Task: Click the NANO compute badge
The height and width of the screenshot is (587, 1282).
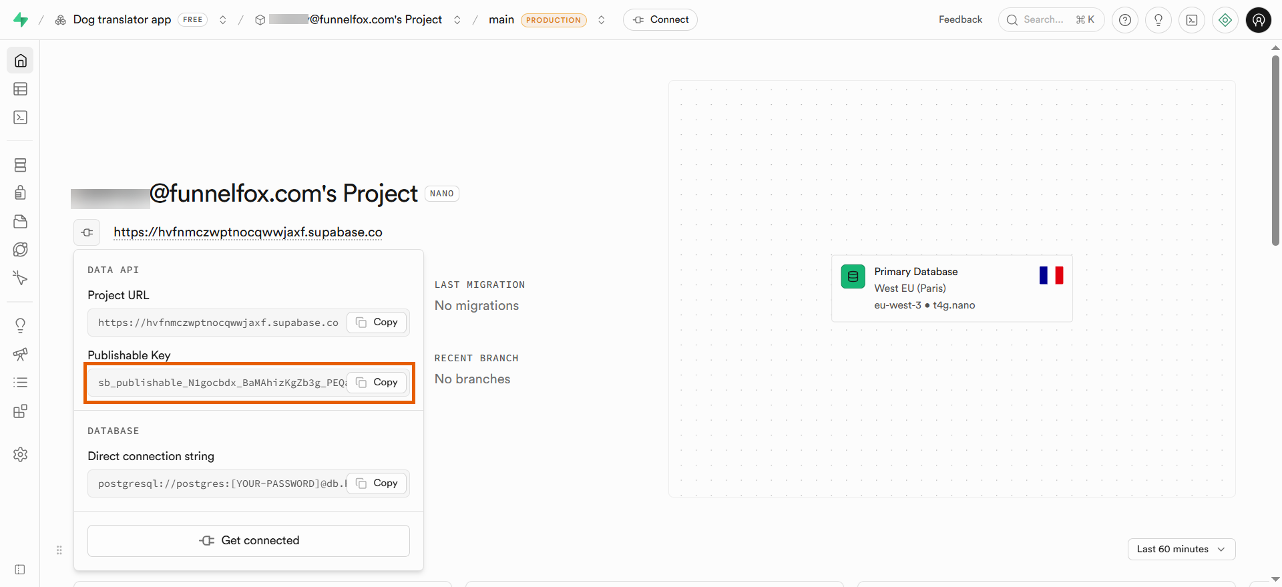Action: point(442,194)
